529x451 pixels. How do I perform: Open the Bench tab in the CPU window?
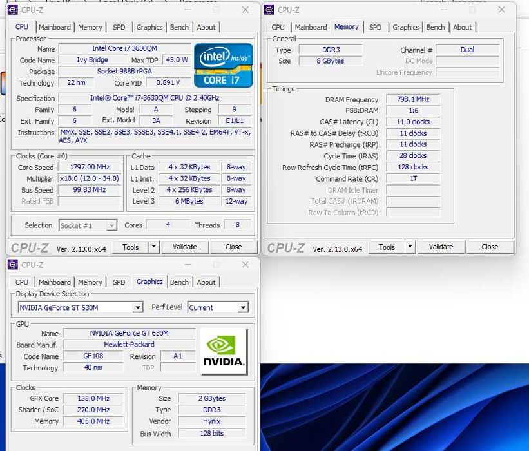tap(179, 27)
